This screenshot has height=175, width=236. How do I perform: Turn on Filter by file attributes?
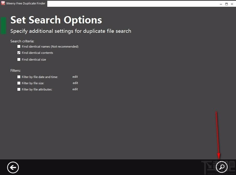(x=19, y=89)
